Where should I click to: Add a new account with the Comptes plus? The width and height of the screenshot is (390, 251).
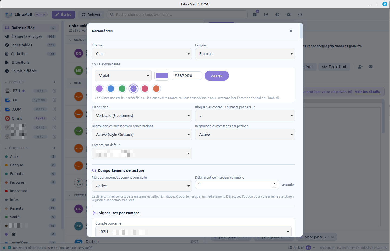click(54, 82)
